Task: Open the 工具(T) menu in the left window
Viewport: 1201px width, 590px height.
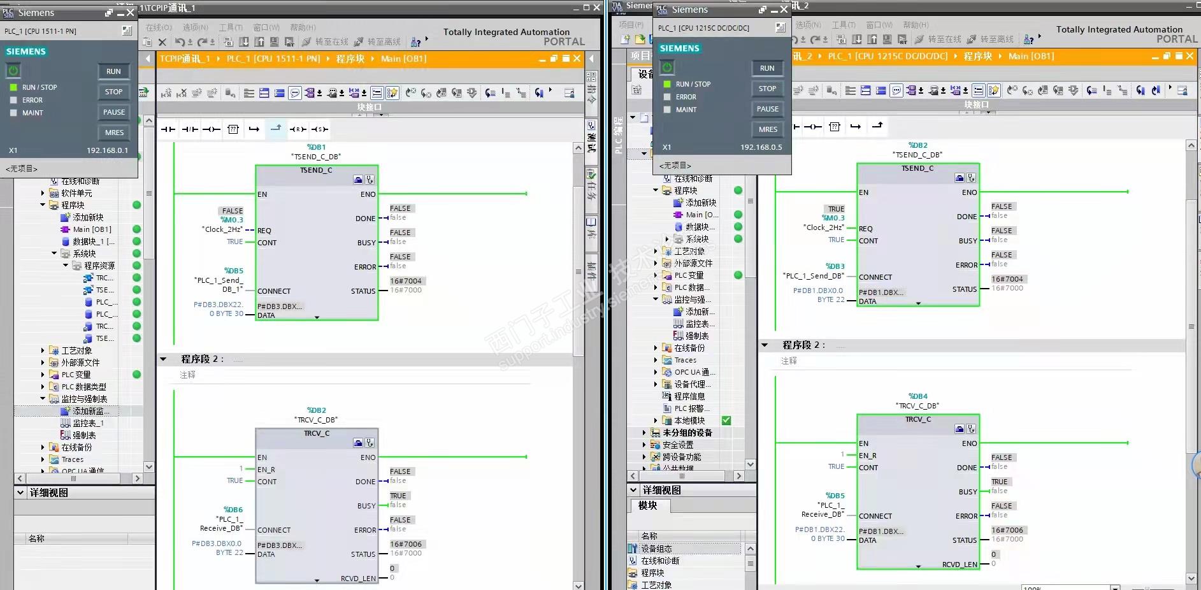Action: 231,27
